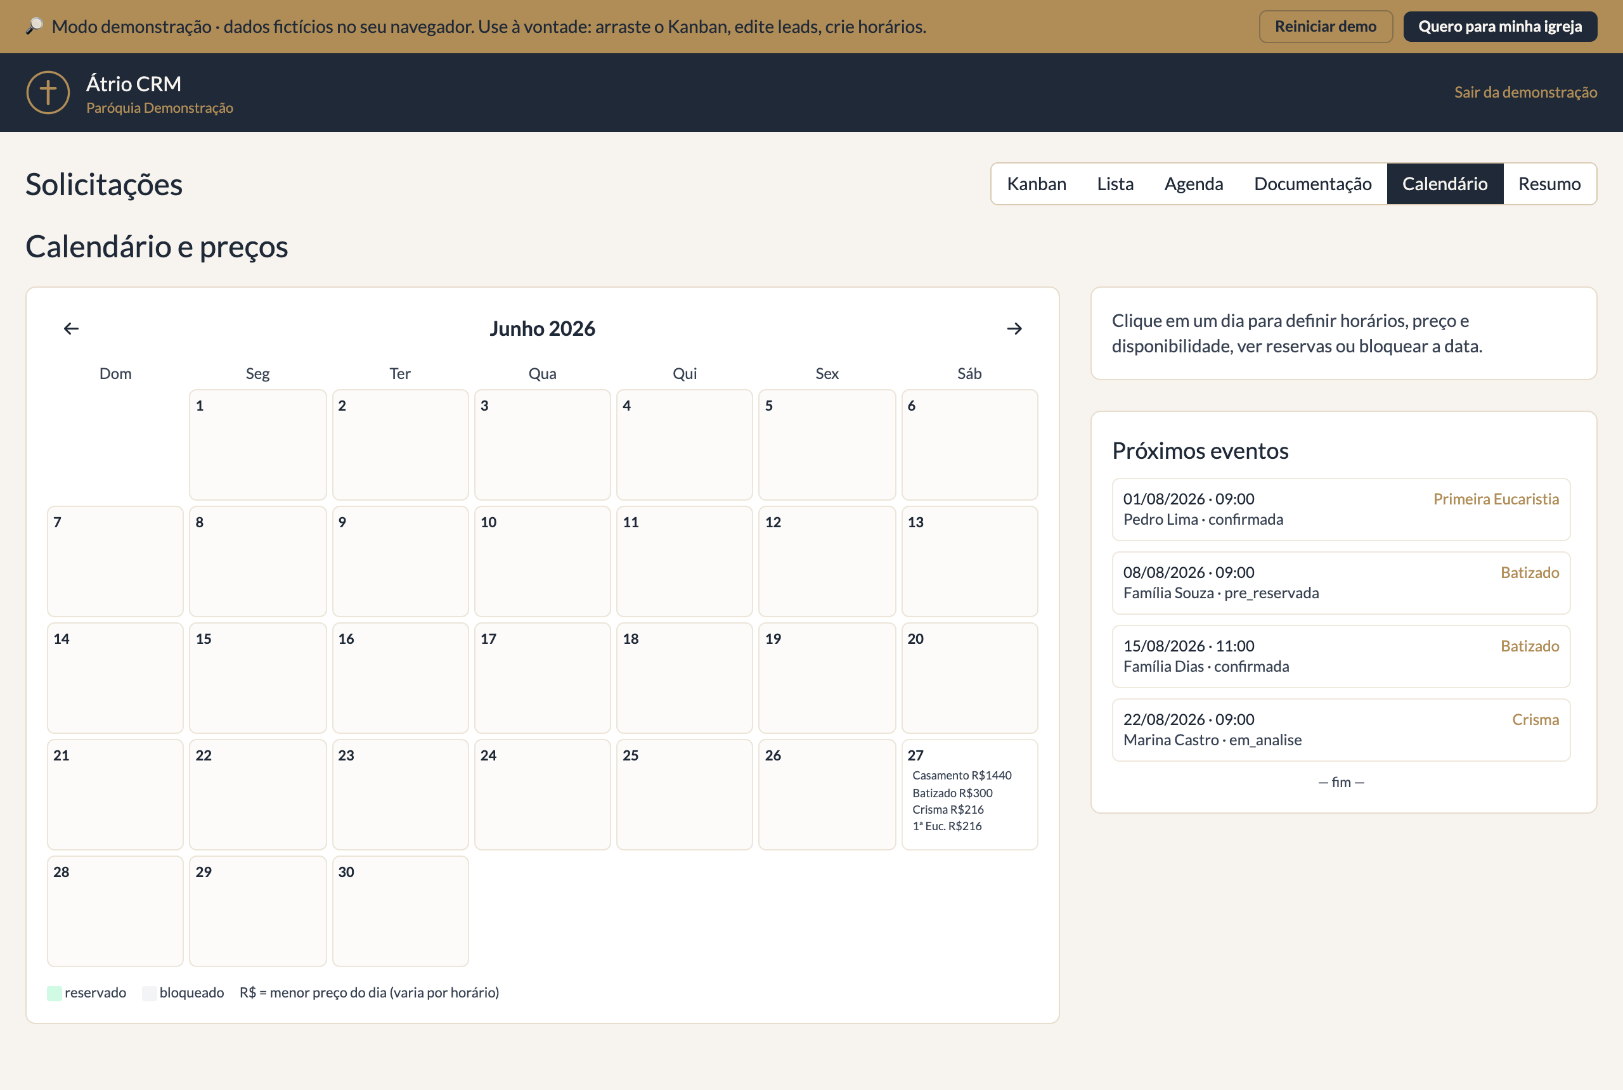Image resolution: width=1623 pixels, height=1090 pixels.
Task: Select day 19 in the calendar
Action: tap(827, 678)
